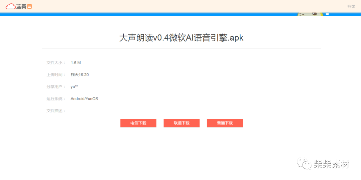Click the file size value 1.6 M

point(76,63)
